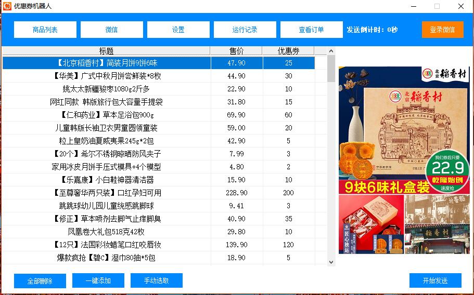Screen dimensions: 474x295
Task: Click coupon value 25 in first row
Action: tap(289, 63)
